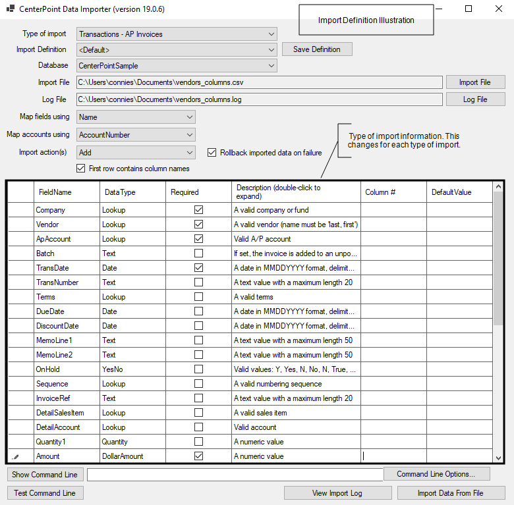Click the grid scrollbar down arrow
Image resolution: width=514 pixels, height=505 pixels.
(498, 458)
